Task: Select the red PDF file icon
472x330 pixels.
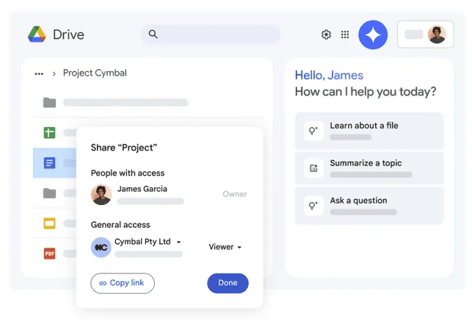Action: [49, 254]
